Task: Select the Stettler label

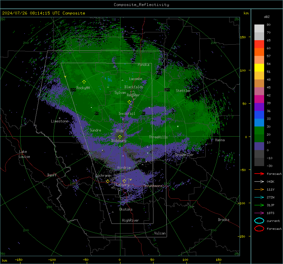Action: [183, 91]
